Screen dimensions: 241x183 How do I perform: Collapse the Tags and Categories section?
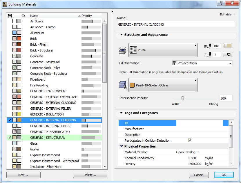121,113
